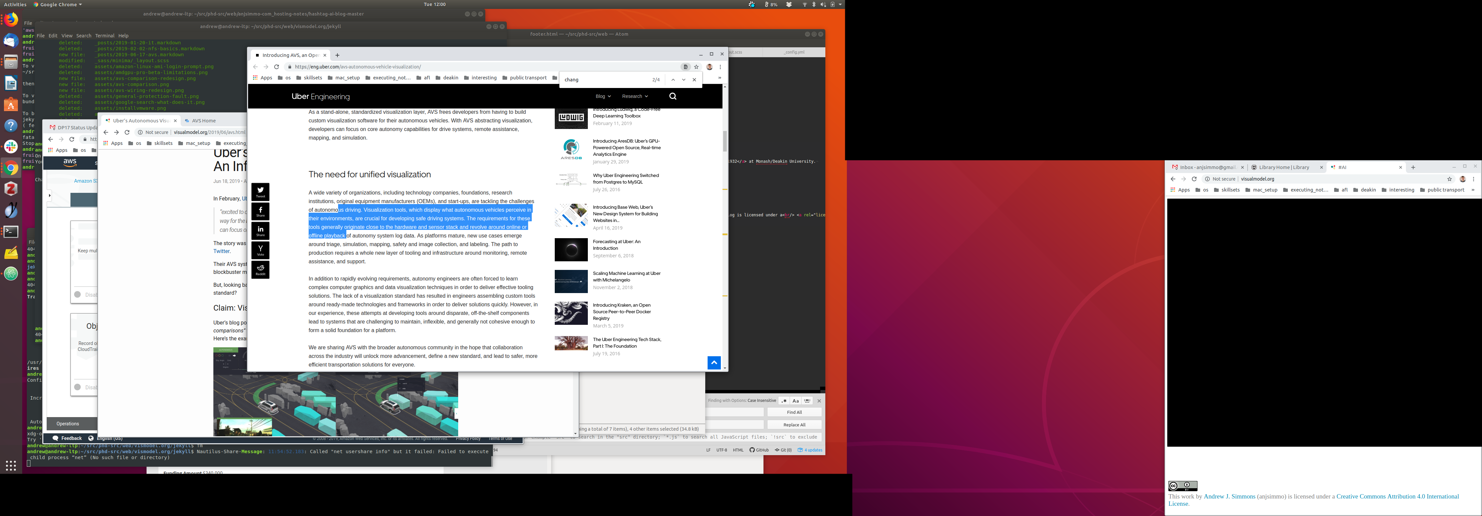Viewport: 1482px width, 516px height.
Task: Expand the Blog dropdown menu
Action: tap(603, 96)
